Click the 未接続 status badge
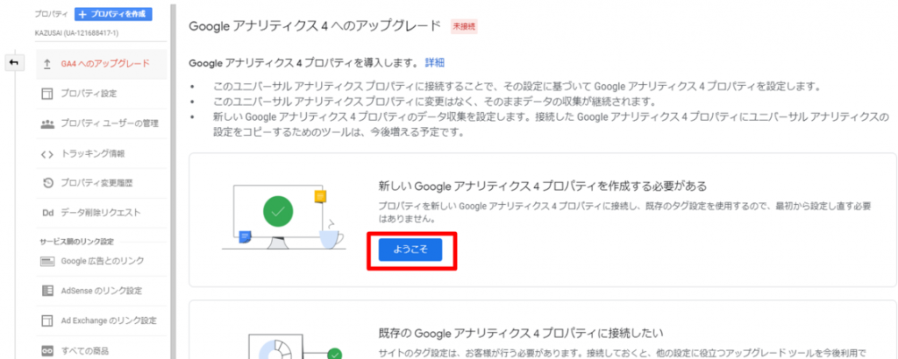This screenshot has height=359, width=898. 465,26
